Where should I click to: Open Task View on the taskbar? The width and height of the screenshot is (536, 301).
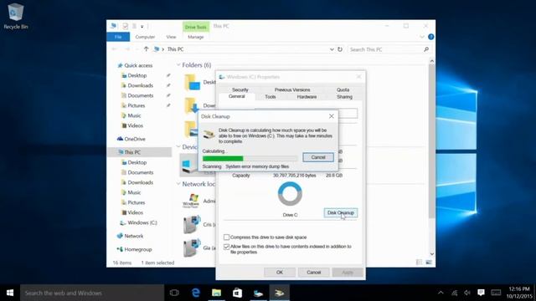click(x=174, y=293)
